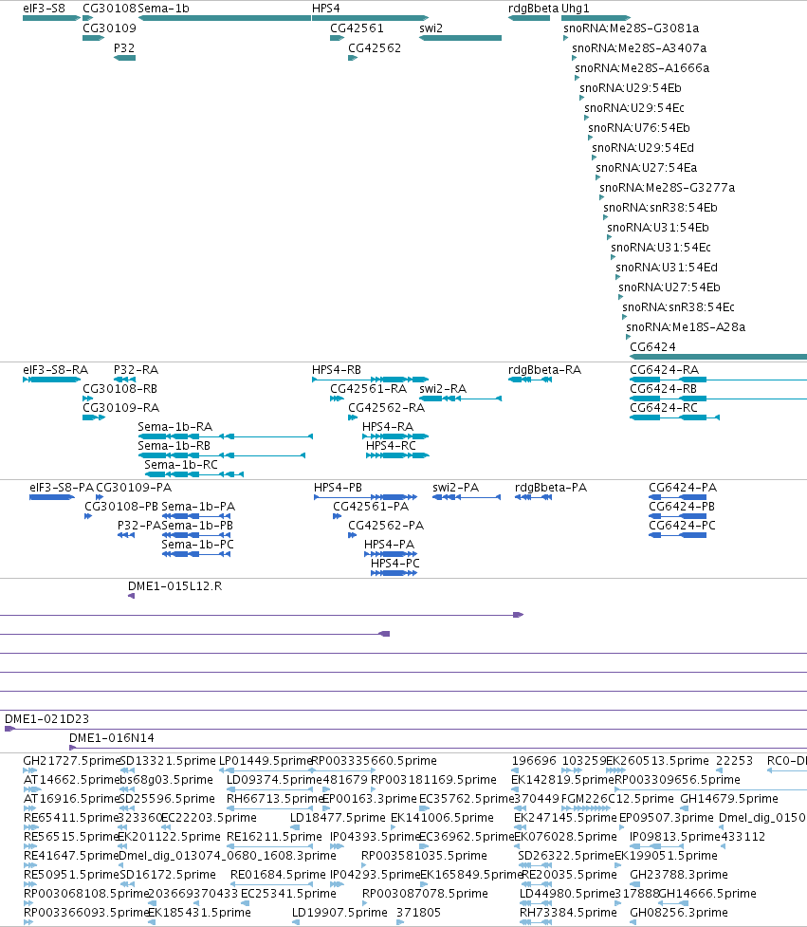
Task: Click EST RE16211.5prime label
Action: coord(274,837)
